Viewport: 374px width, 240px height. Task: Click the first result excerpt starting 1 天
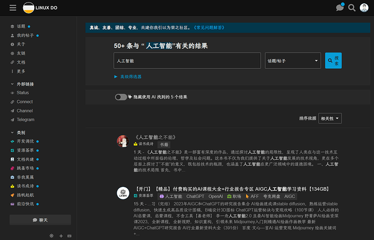[x=236, y=161]
